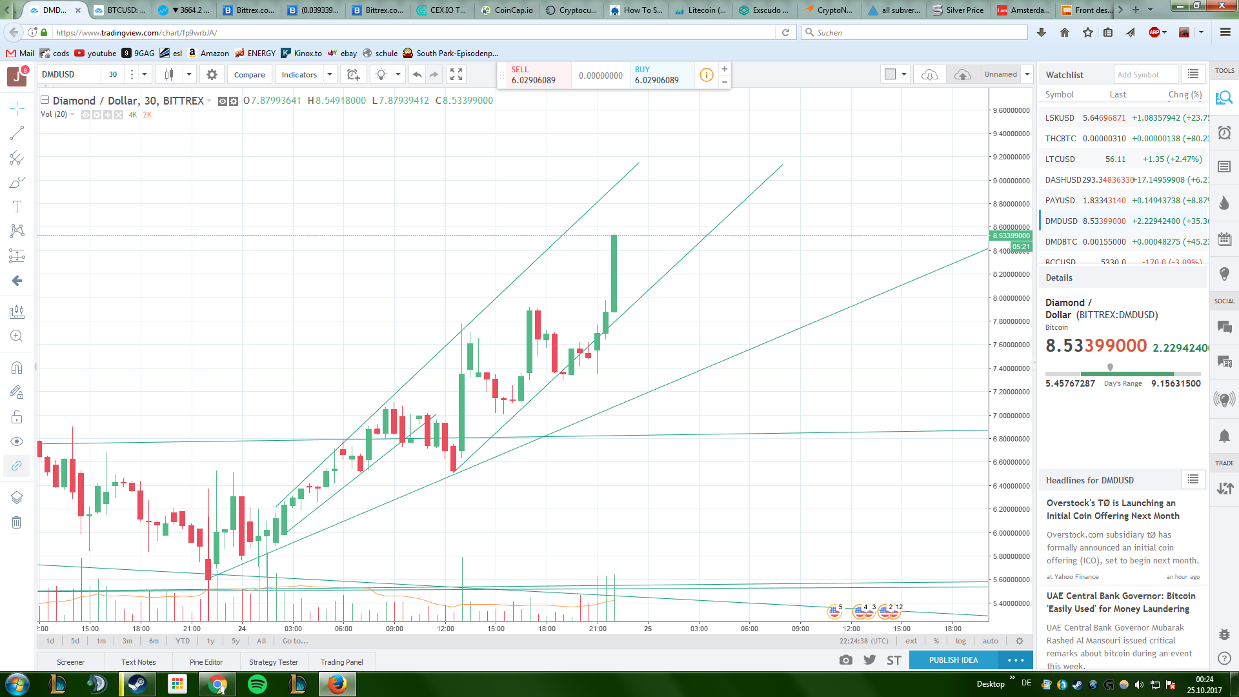The height and width of the screenshot is (697, 1239).
Task: Launch Spotify from the Windows taskbar
Action: pyautogui.click(x=257, y=684)
